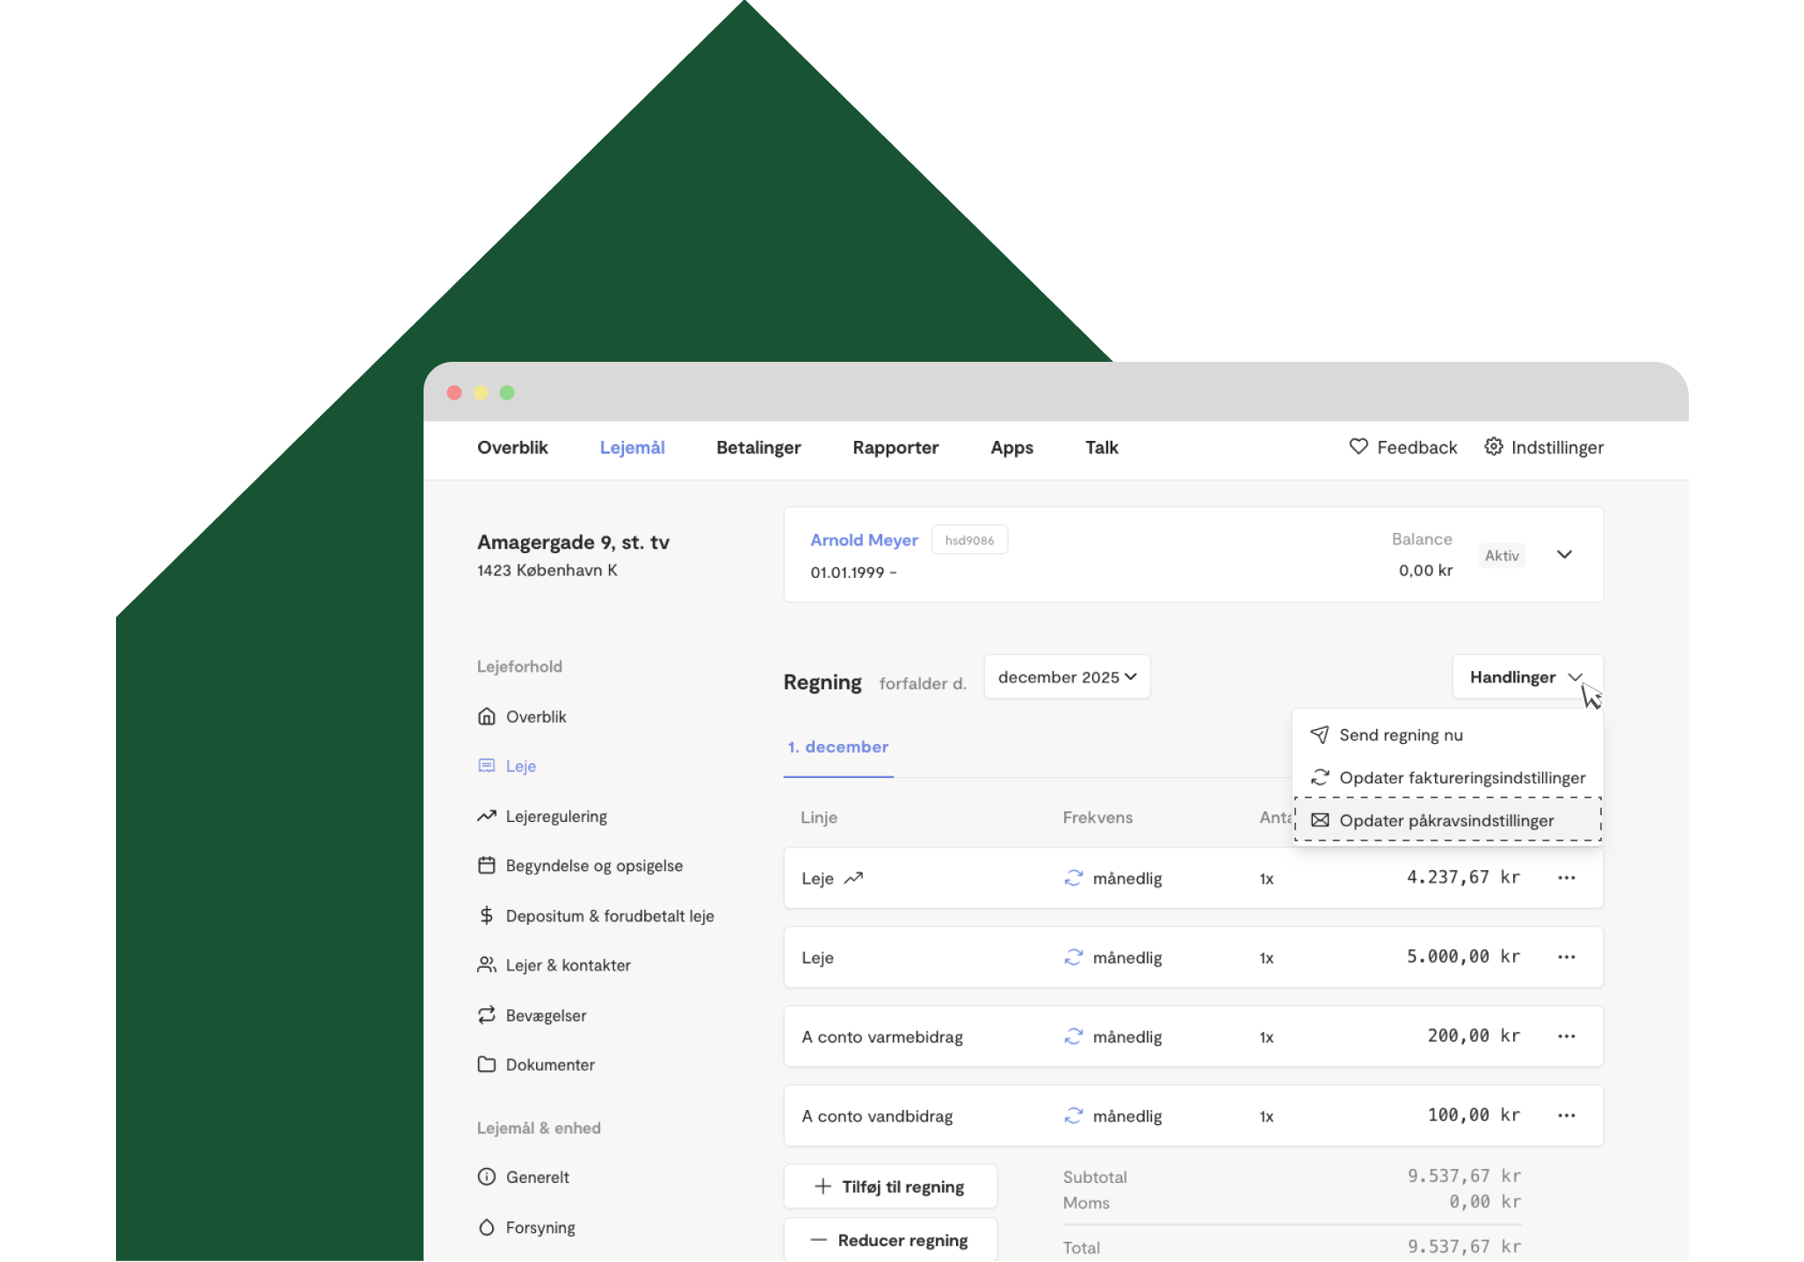Click the rent regulation arrow icon on first Leje row

tap(853, 877)
